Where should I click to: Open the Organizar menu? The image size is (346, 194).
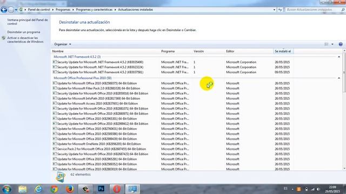(63, 44)
